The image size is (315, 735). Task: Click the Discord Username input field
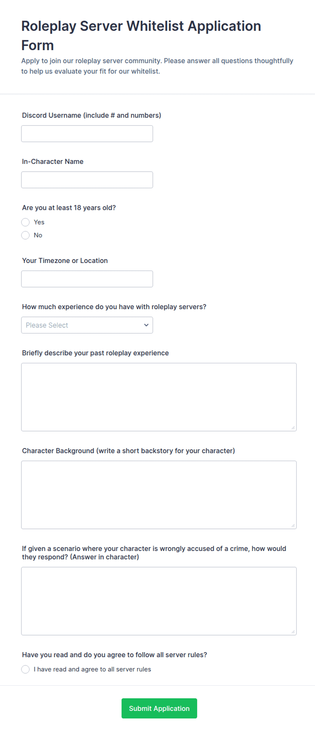tap(87, 134)
